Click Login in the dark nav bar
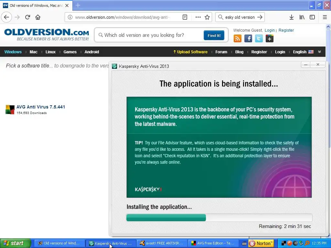 (x=280, y=52)
